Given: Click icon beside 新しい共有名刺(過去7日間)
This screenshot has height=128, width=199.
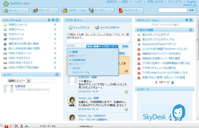Looking at the screenshot, I should (5, 49).
